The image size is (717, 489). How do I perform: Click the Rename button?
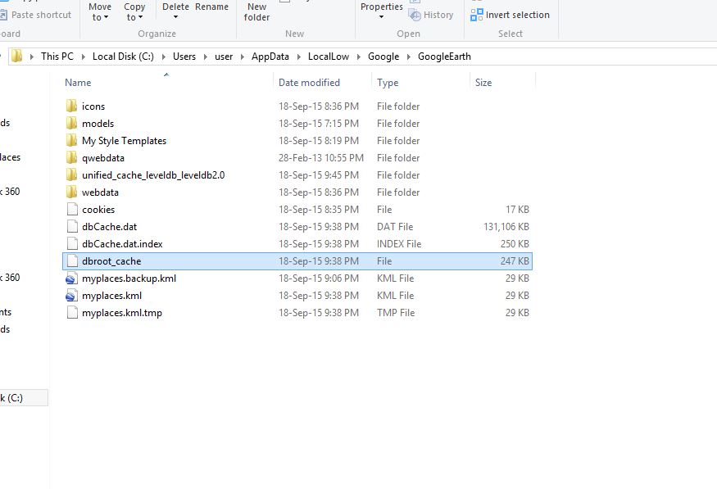click(211, 7)
